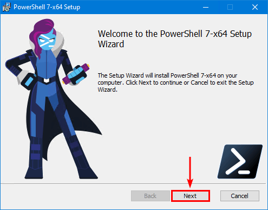Click the Setup Wizard description paragraph

[x=175, y=82]
